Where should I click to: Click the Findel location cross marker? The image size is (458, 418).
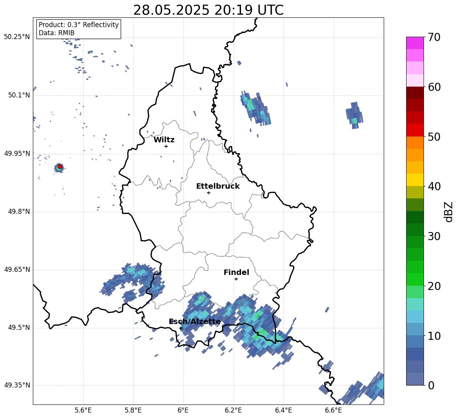(236, 279)
